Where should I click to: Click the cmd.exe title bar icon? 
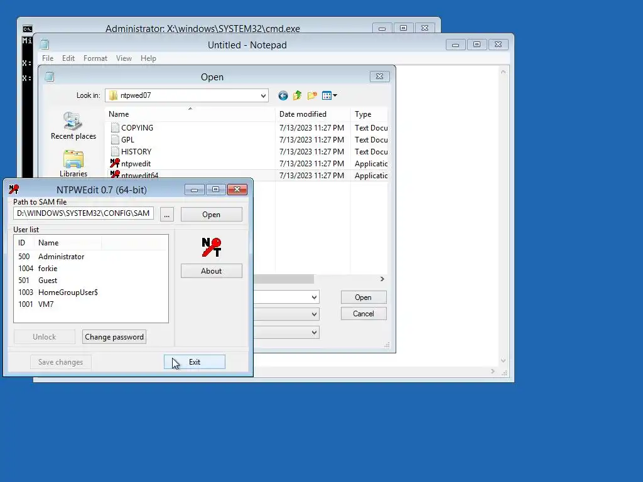[x=28, y=29]
